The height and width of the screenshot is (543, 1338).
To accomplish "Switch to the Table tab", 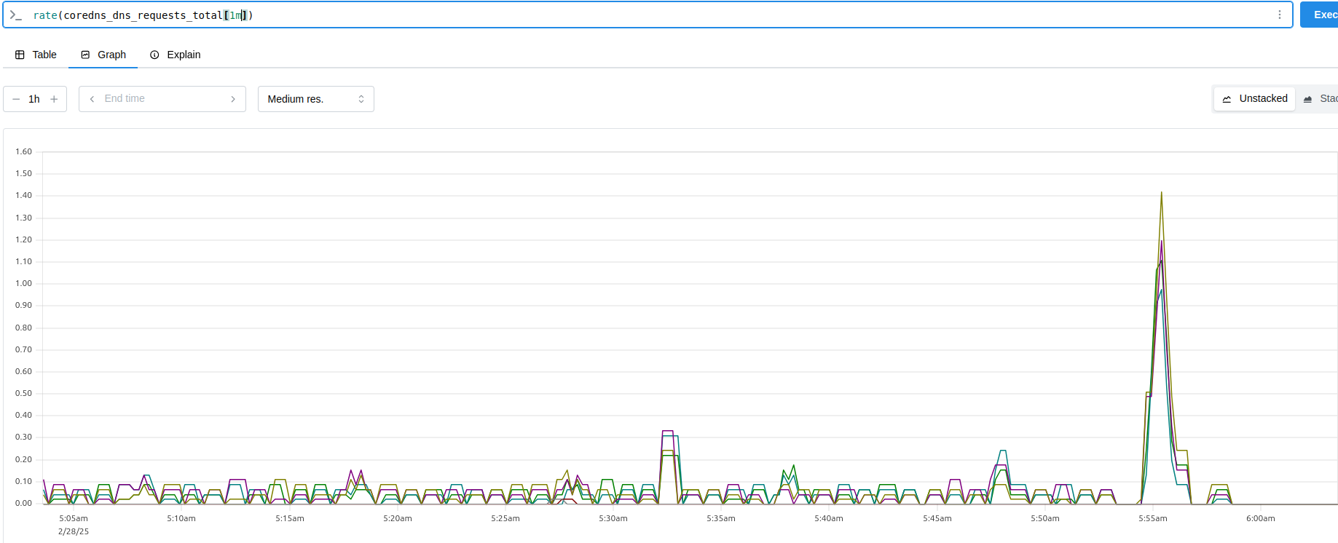I will (x=36, y=55).
